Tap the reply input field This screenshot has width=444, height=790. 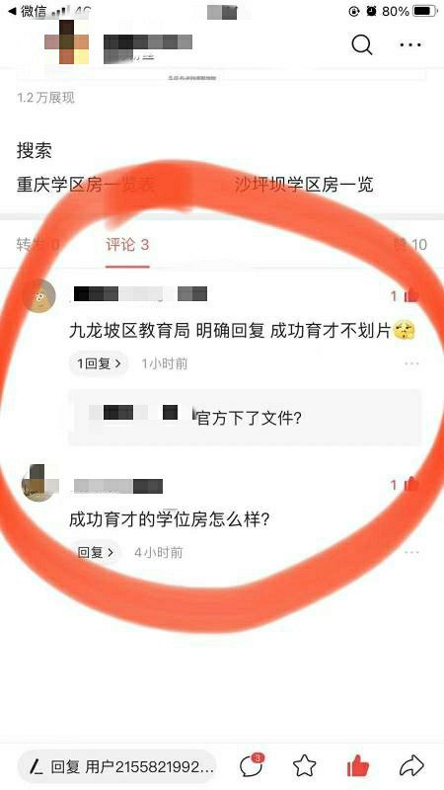[116, 766]
